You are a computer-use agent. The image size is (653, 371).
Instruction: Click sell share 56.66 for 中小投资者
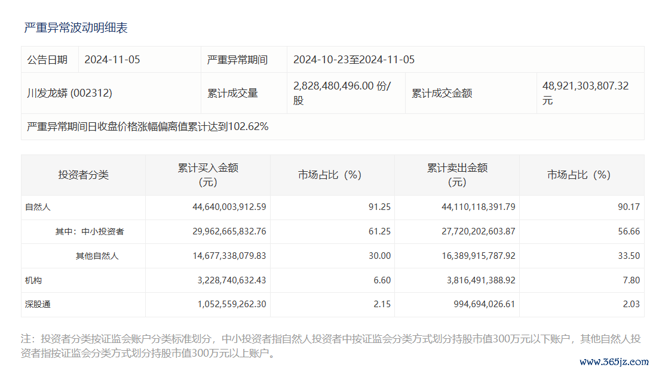point(629,231)
